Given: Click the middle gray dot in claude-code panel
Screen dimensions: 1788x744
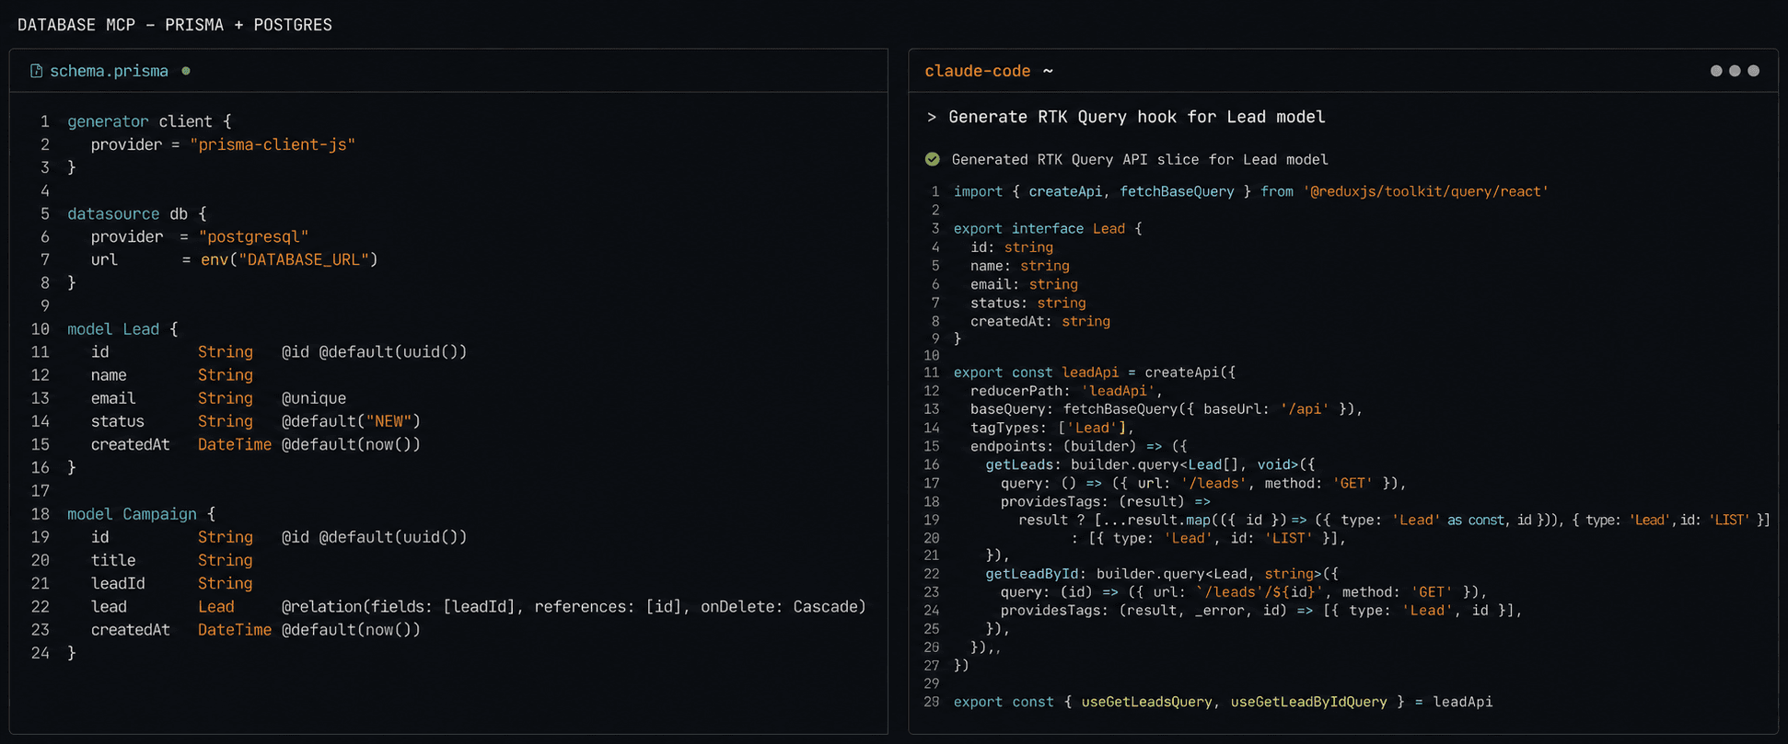Looking at the screenshot, I should pyautogui.click(x=1735, y=71).
